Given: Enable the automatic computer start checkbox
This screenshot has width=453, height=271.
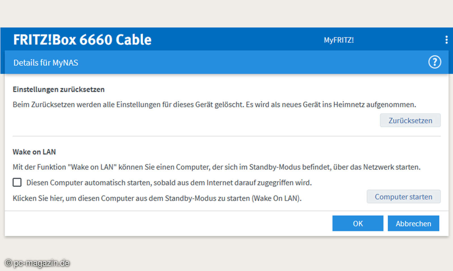Looking at the screenshot, I should click(x=17, y=182).
